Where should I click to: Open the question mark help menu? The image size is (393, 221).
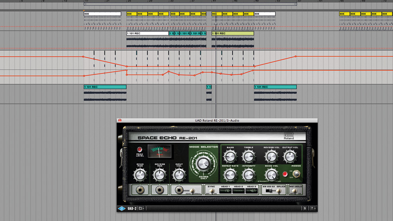pos(313,208)
